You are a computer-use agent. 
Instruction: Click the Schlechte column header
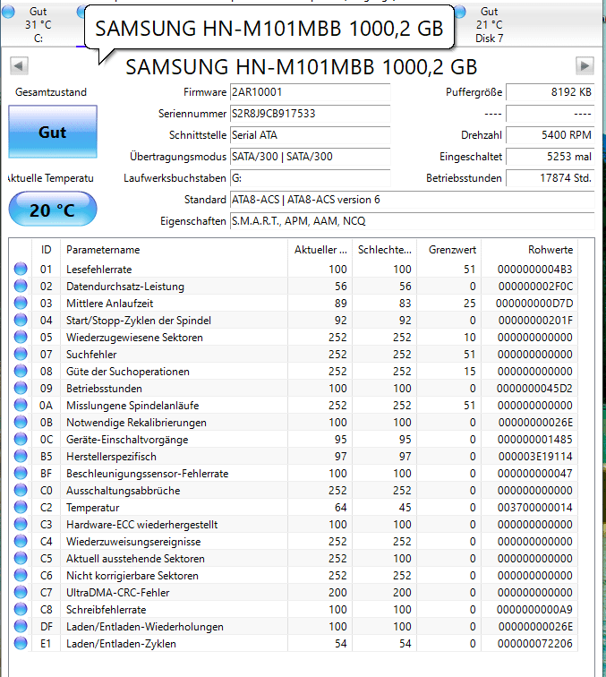(x=384, y=250)
